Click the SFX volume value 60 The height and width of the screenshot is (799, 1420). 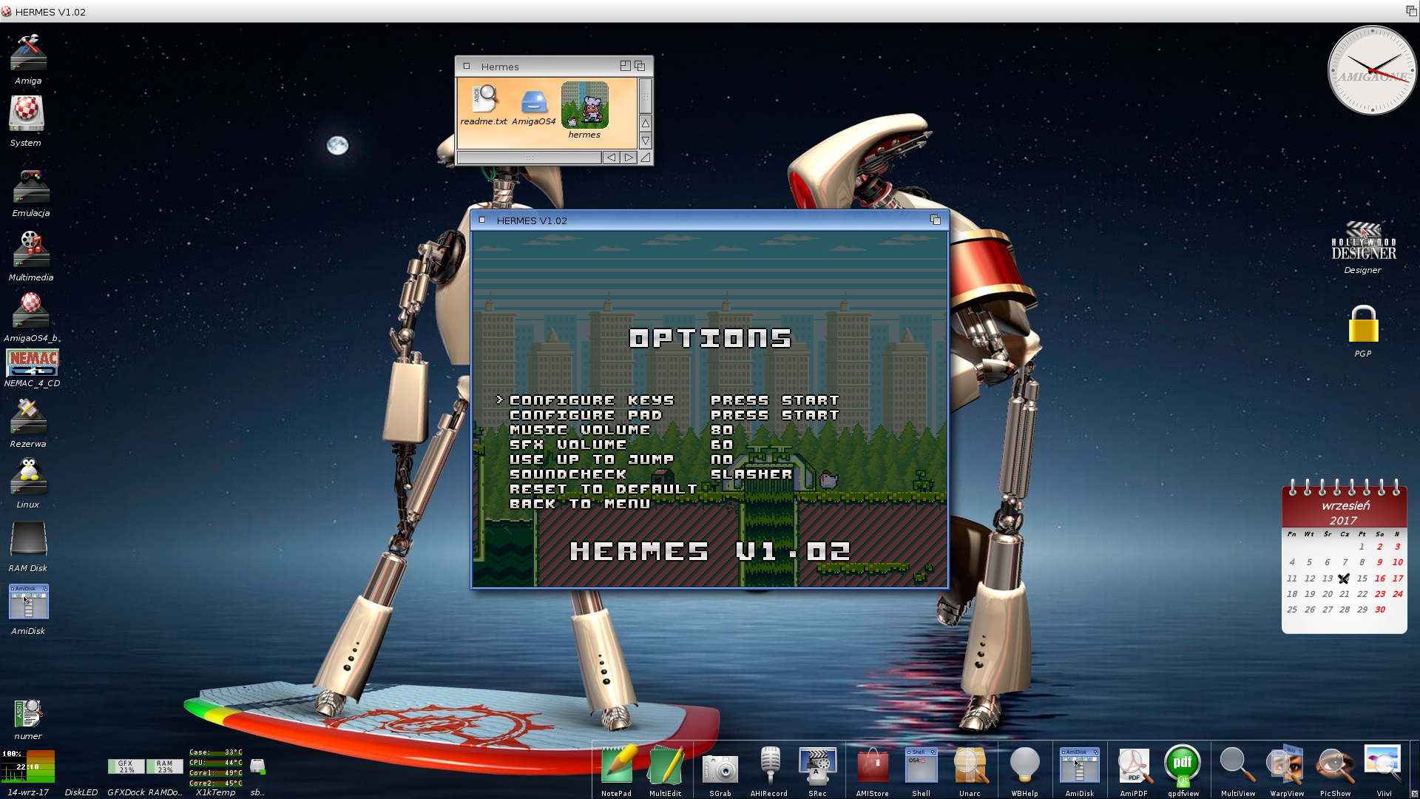point(722,445)
